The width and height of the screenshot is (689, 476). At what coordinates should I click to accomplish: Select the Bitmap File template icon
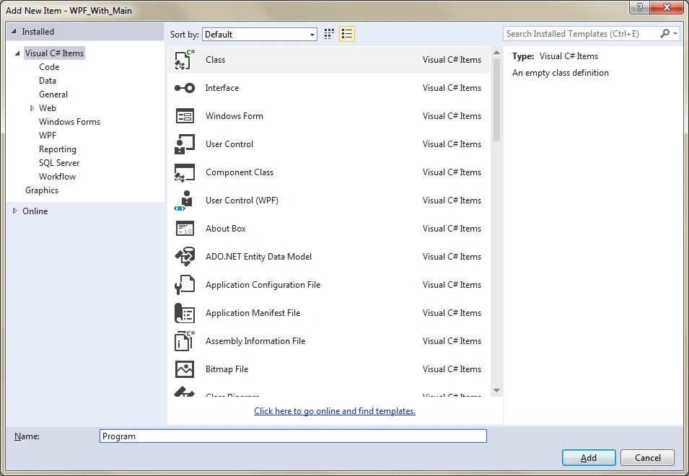tap(185, 369)
